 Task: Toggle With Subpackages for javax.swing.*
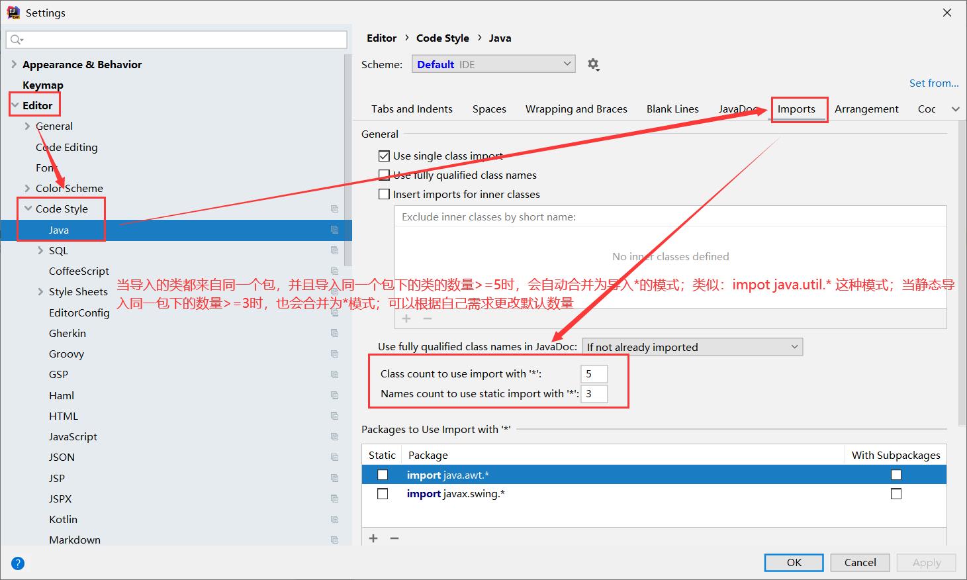coord(896,494)
